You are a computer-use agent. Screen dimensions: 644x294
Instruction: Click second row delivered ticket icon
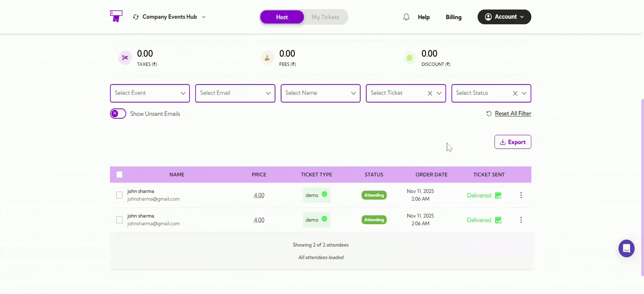498,220
